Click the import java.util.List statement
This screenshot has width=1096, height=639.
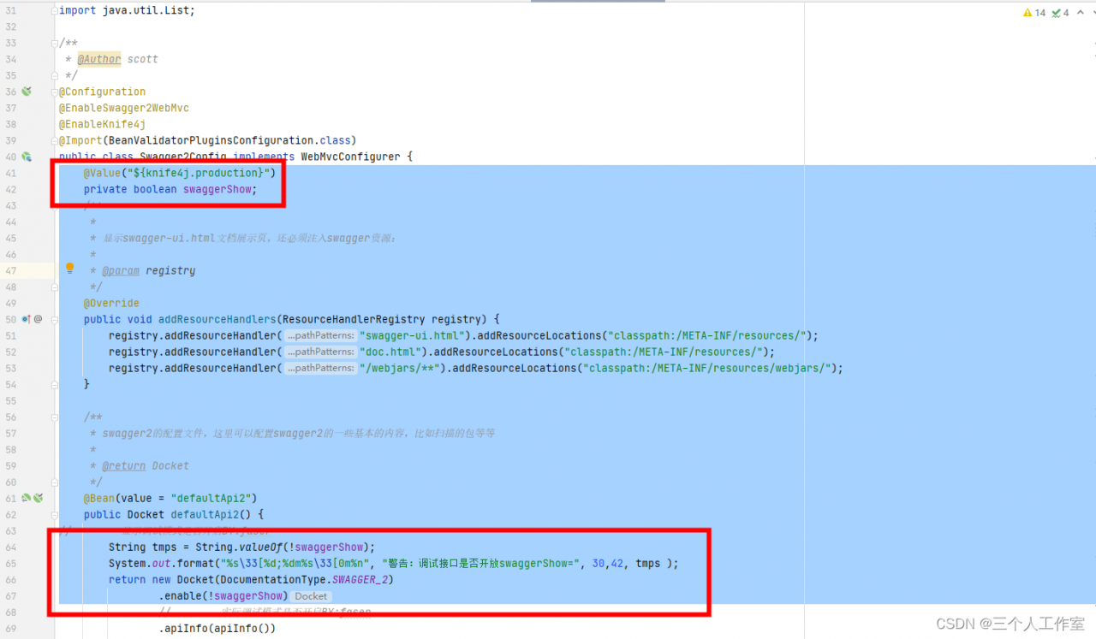[x=127, y=10]
